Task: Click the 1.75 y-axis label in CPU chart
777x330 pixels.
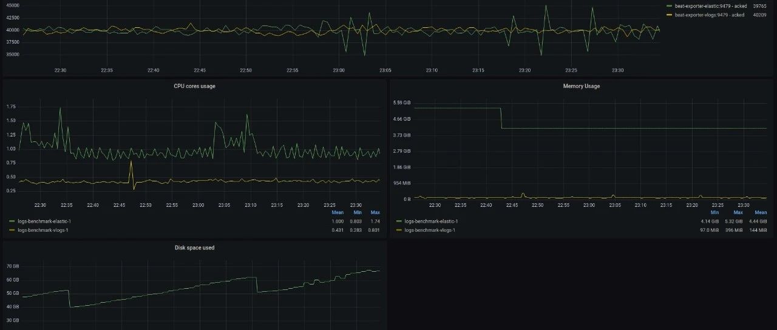Action: pyautogui.click(x=11, y=106)
